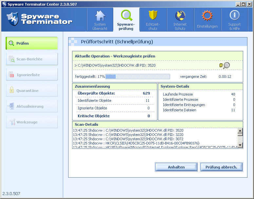Open the Internet Schutz globe icon
Screen dimensions: 254x199
pyautogui.click(x=180, y=15)
